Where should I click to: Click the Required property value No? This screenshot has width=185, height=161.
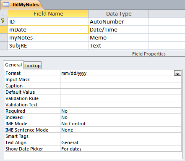pos(121,111)
